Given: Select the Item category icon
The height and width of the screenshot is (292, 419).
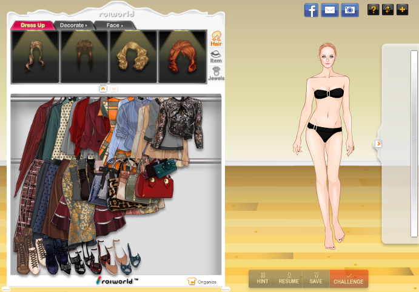Looking at the screenshot, I should (x=216, y=56).
